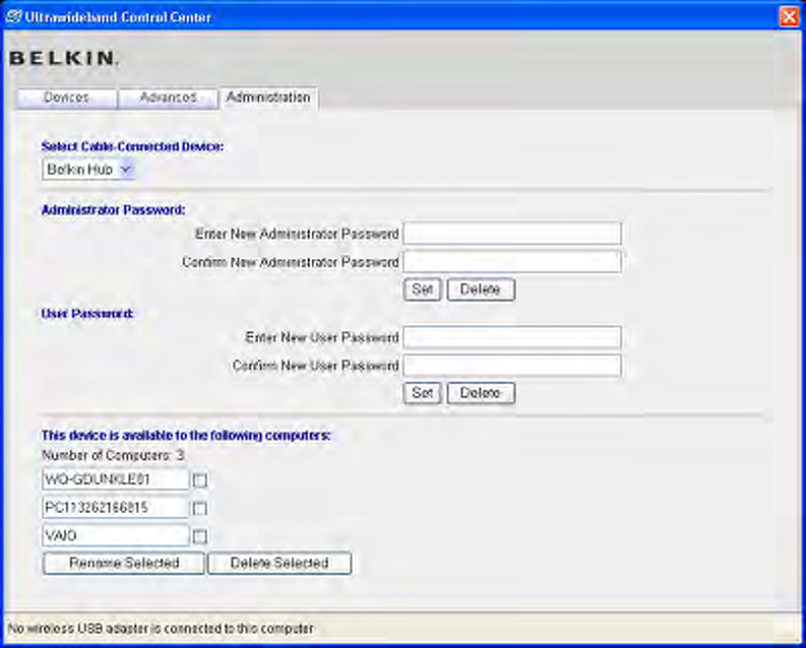Click 'This device is available to the following computers:' heading

(186, 435)
